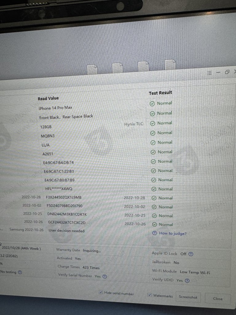This screenshot has height=315, width=236.
Task: Select the 128GB capacity value
Action: (46, 127)
